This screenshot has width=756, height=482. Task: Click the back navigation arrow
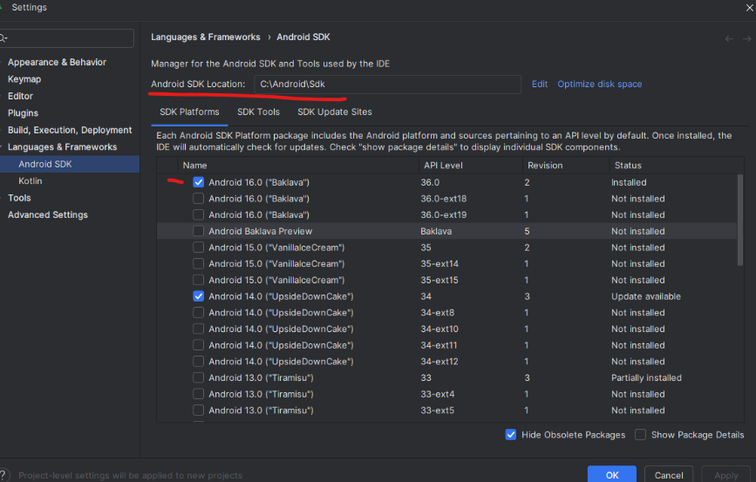click(729, 38)
